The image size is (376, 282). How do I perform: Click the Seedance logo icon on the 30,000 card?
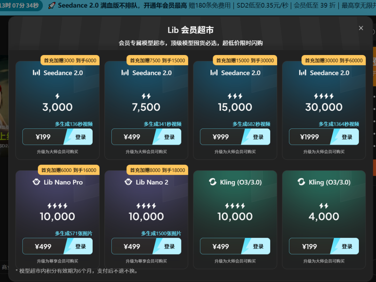(303, 72)
